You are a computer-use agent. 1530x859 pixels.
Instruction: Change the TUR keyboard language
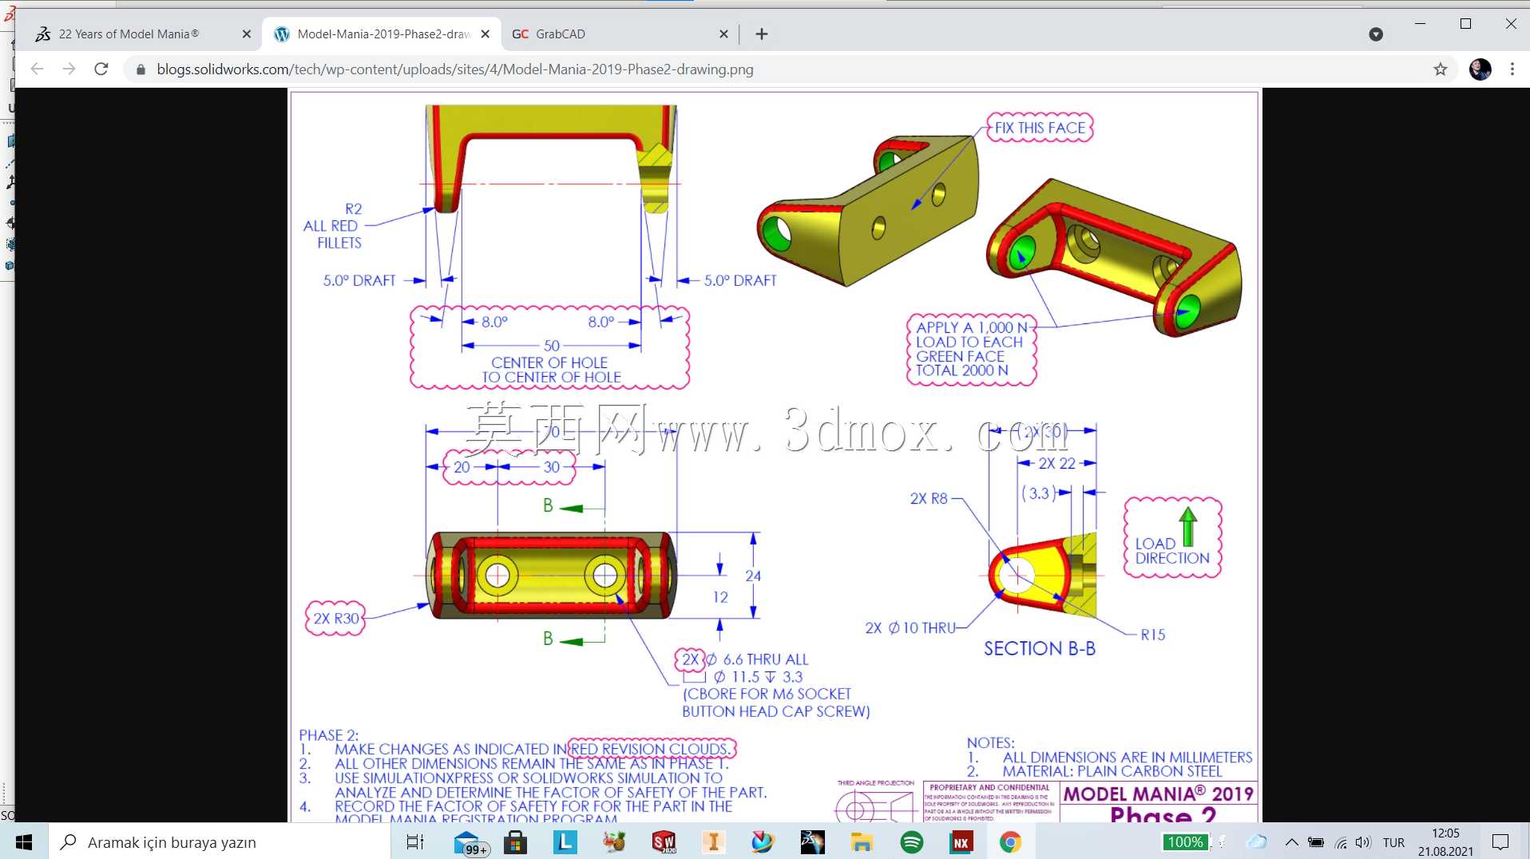point(1393,842)
